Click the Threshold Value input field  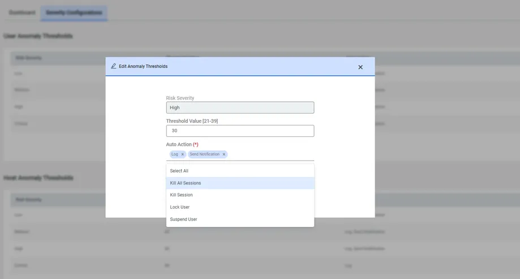tap(240, 131)
